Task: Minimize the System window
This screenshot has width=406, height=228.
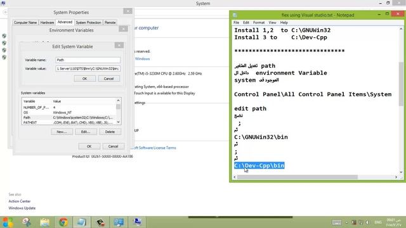Action: point(380,3)
